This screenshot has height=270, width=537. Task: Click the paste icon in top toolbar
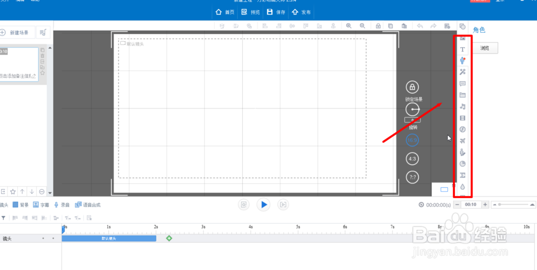point(404,26)
